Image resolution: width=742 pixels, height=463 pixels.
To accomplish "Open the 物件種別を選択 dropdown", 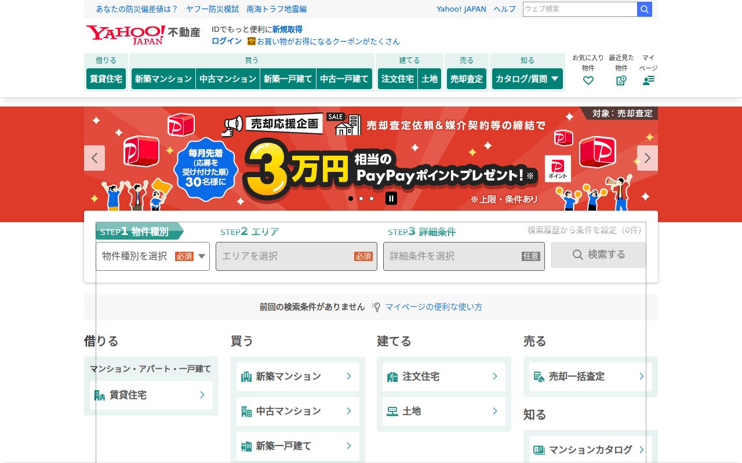I will (x=152, y=256).
